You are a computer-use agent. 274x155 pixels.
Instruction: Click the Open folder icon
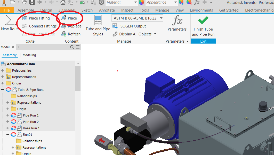point(24,2)
